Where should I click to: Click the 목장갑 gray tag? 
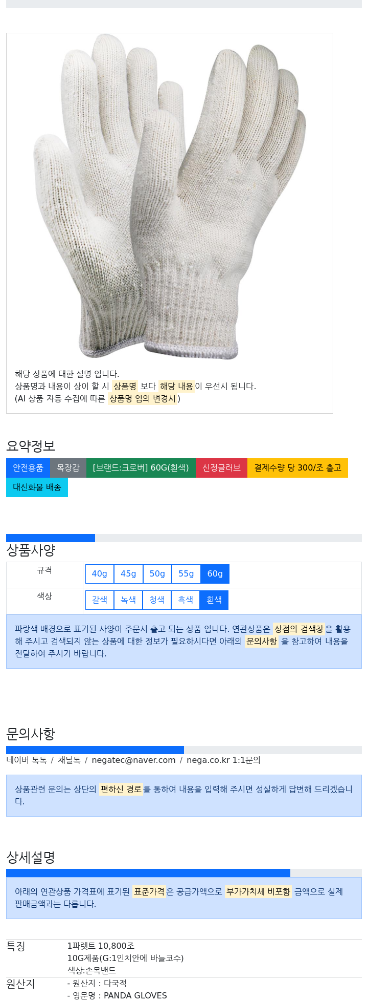68,468
